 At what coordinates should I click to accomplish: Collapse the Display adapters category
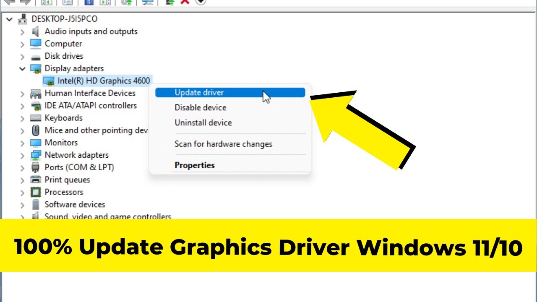[23, 68]
